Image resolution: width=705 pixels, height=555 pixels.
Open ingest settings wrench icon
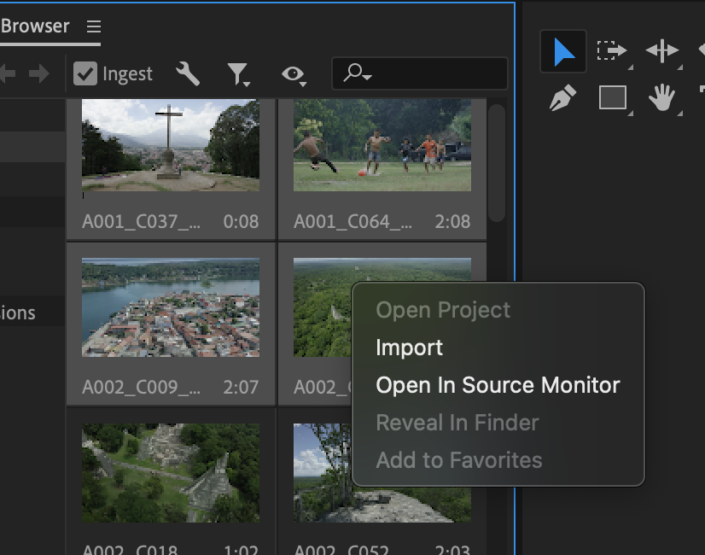[x=187, y=74]
